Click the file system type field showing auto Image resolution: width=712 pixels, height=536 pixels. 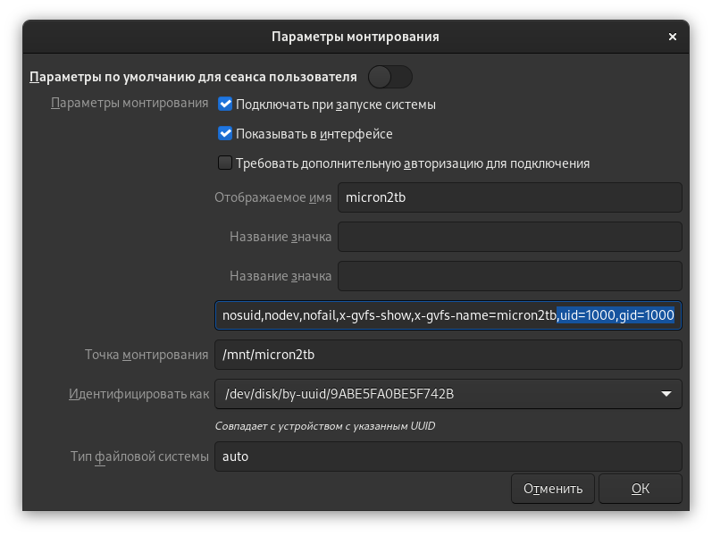click(448, 456)
